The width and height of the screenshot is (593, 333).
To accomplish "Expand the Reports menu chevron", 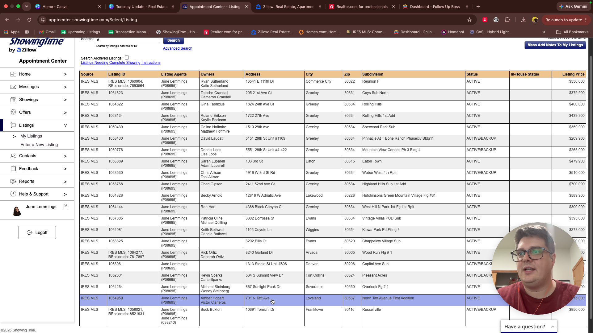I will [x=65, y=182].
